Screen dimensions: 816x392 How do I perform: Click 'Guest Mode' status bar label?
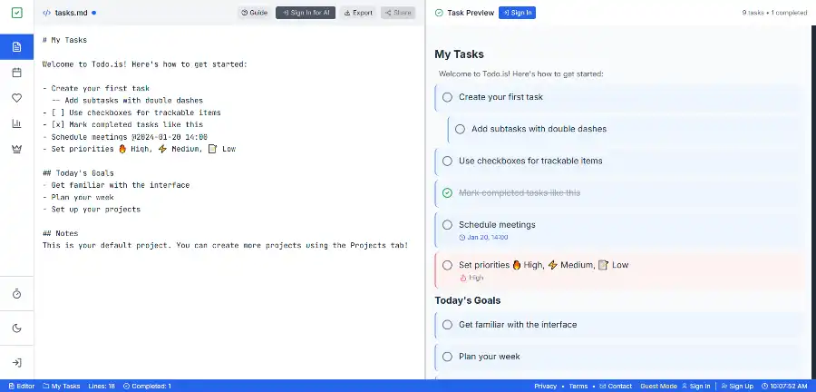(658, 387)
